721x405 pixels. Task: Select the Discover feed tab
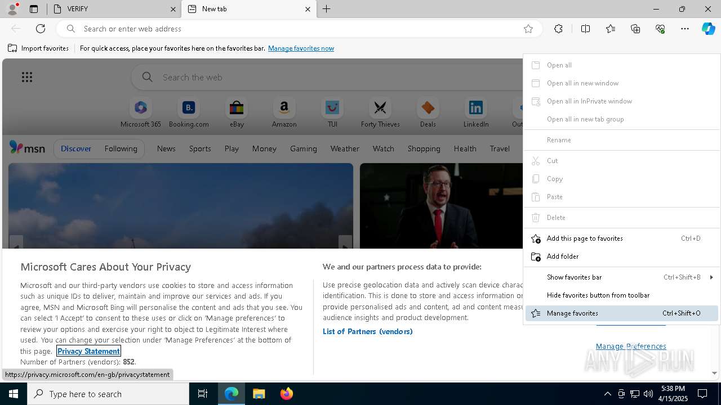tap(76, 148)
